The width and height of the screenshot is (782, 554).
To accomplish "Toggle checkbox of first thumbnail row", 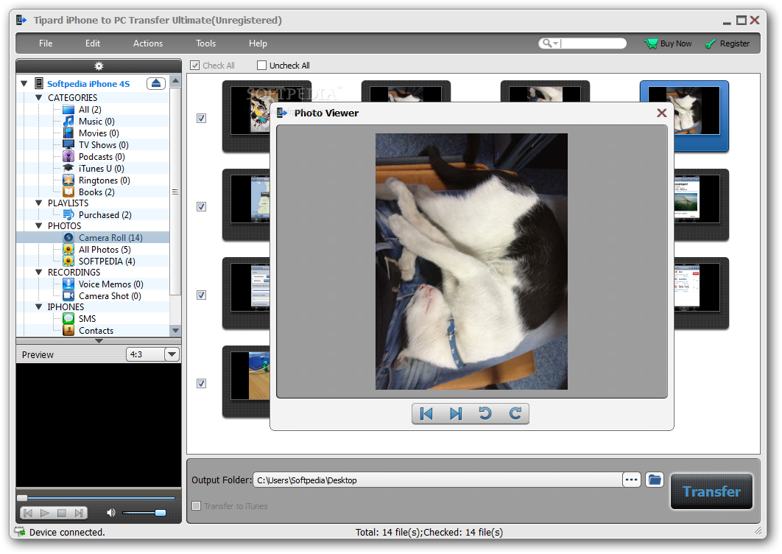I will (201, 119).
